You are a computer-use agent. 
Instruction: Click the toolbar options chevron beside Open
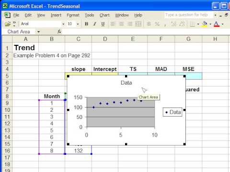(x=14, y=24)
